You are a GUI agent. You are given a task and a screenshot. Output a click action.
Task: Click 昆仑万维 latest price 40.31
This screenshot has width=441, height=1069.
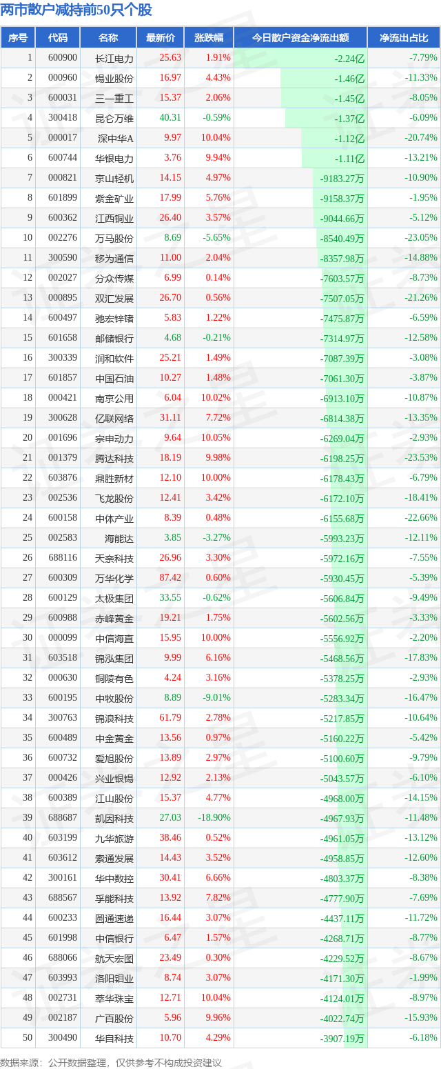[170, 118]
